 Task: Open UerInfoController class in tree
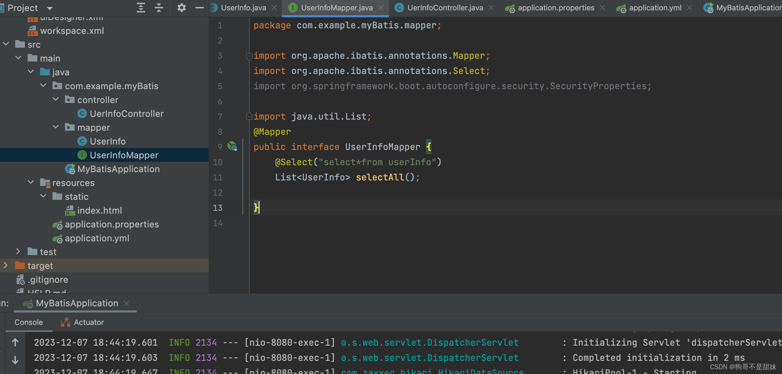(126, 114)
